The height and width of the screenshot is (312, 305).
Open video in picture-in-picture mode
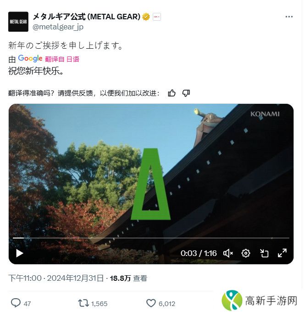[264, 253]
